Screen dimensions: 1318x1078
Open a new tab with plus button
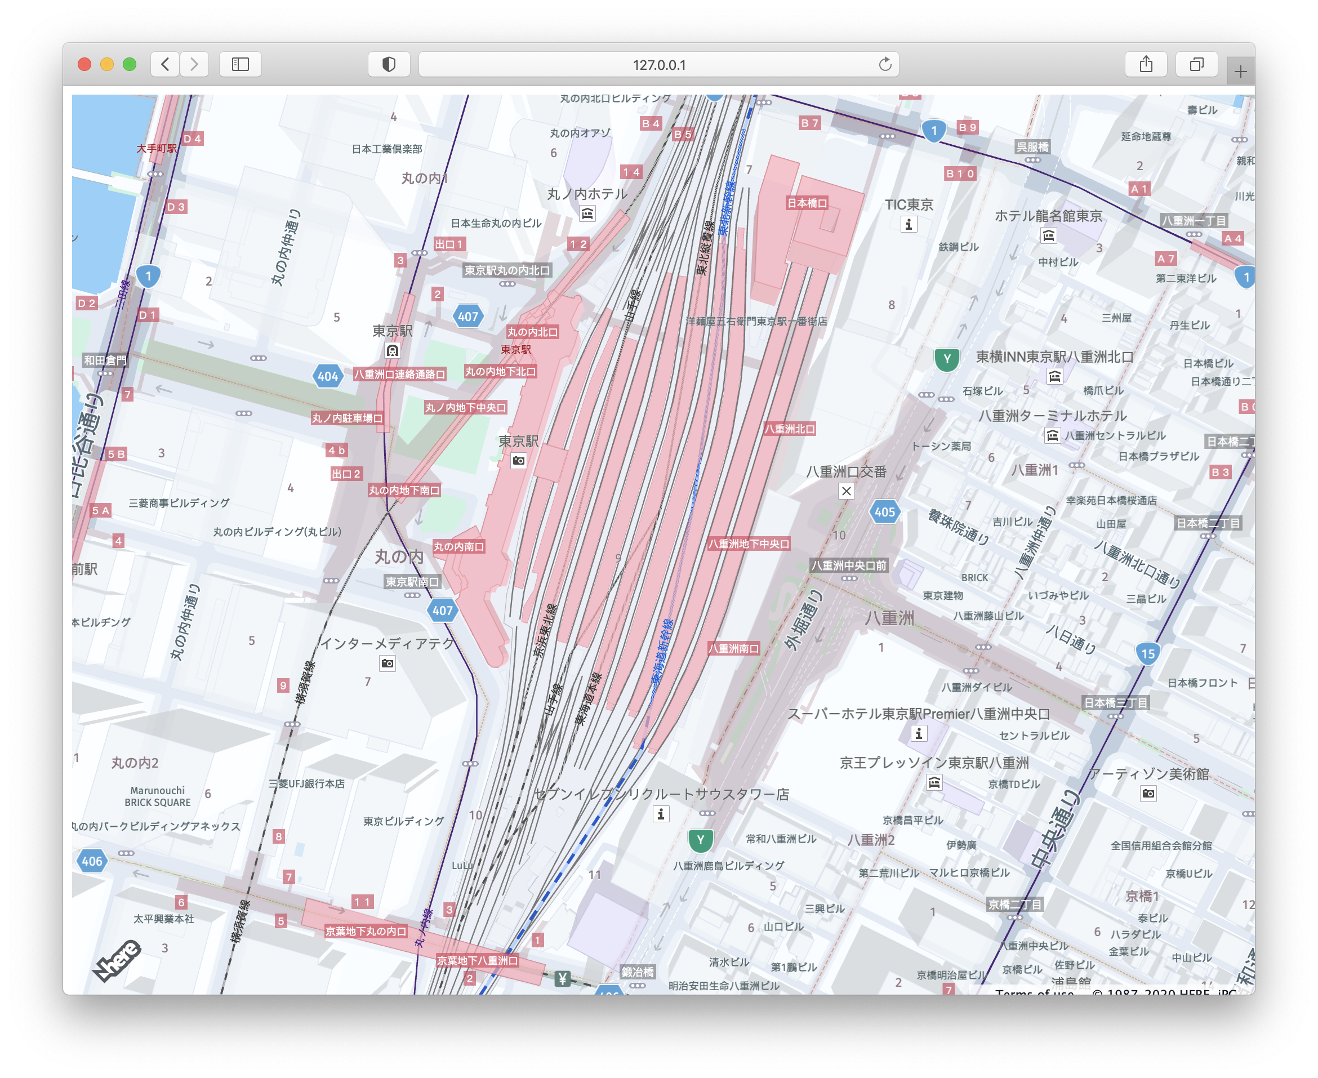(1240, 72)
